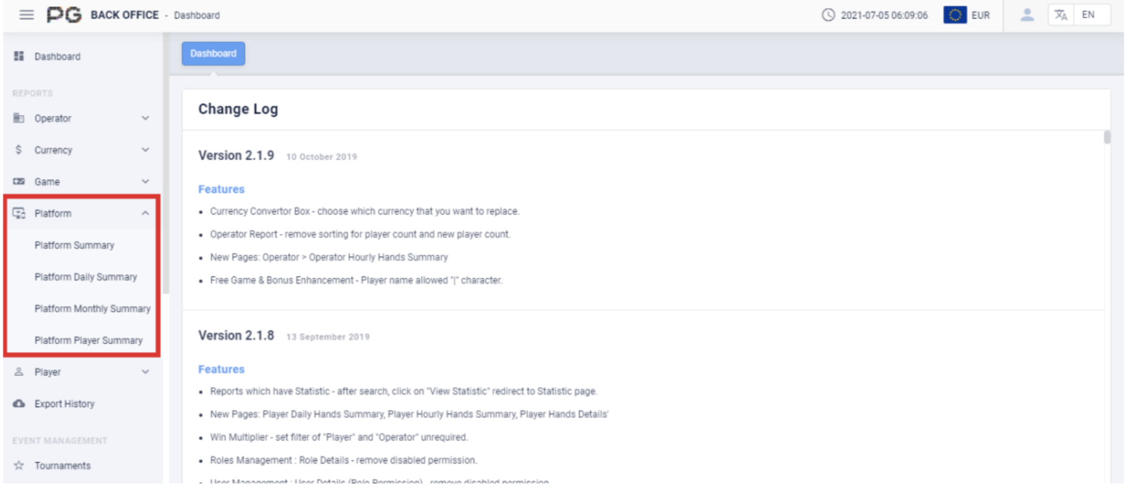1125x487 pixels.
Task: Click the Export History cloud icon
Action: [x=19, y=403]
